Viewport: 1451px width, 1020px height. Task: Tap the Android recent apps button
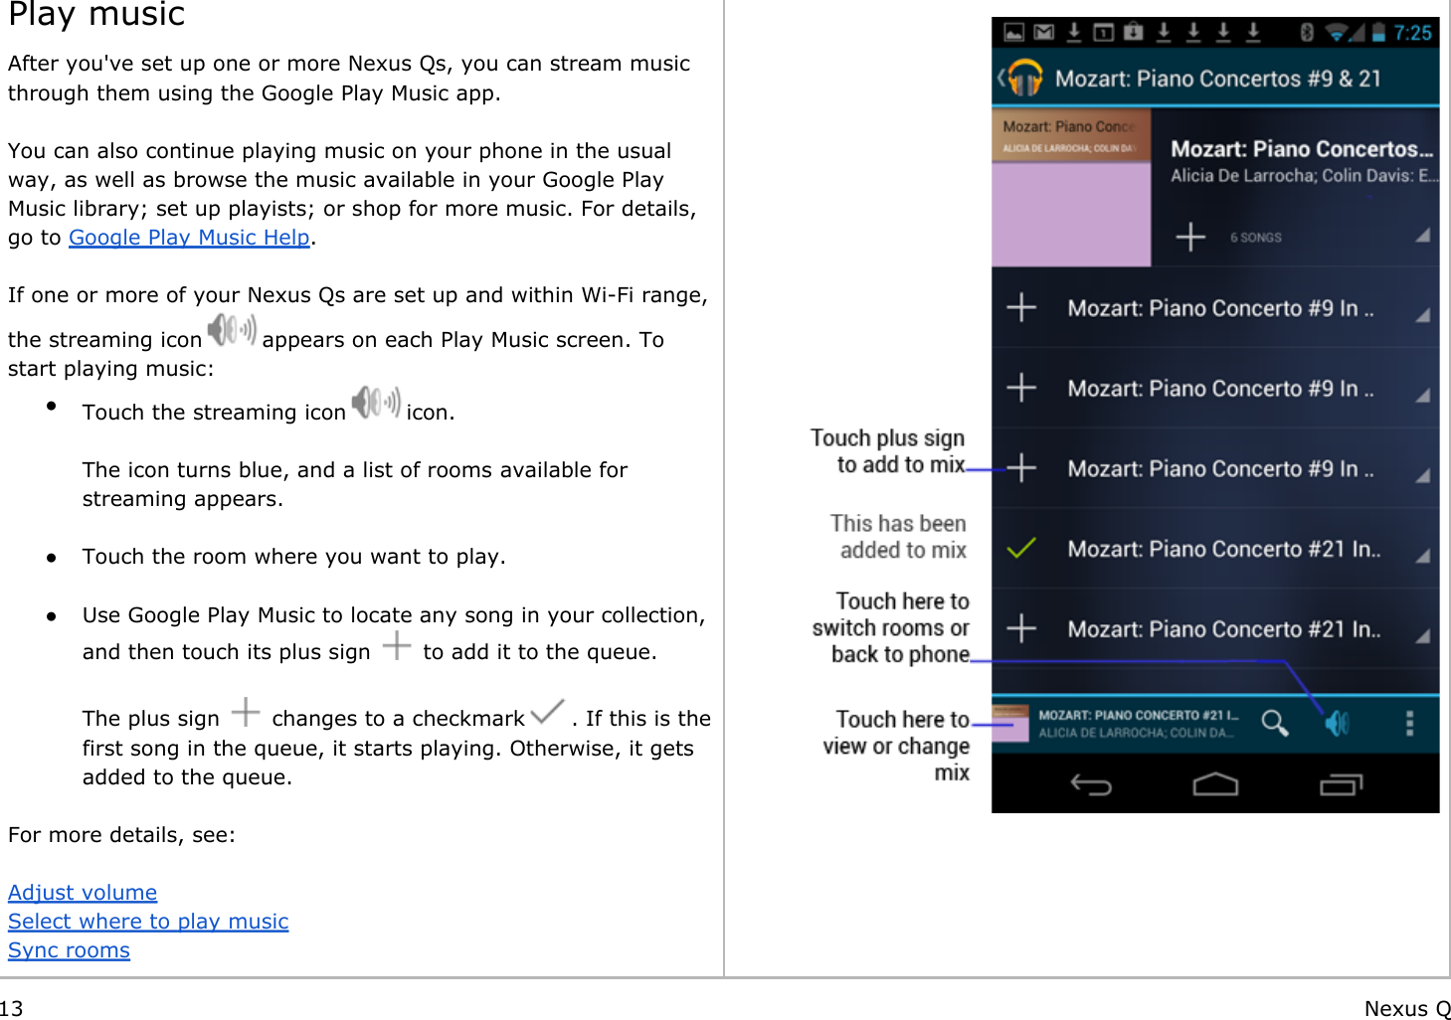[1341, 785]
